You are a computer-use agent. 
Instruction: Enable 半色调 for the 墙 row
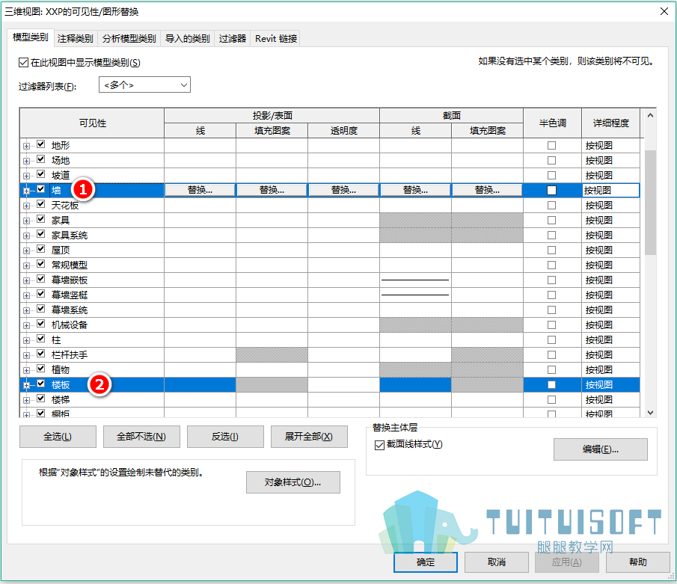tap(552, 191)
